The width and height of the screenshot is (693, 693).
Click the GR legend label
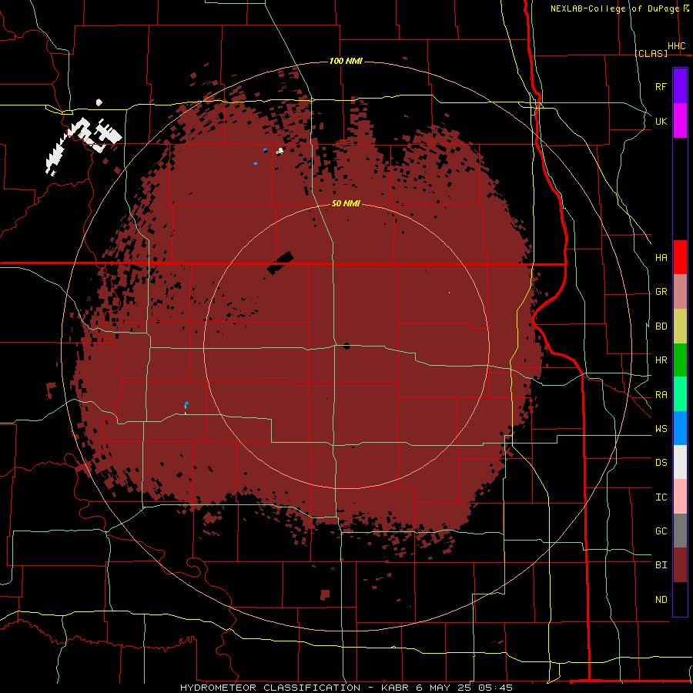pos(661,292)
